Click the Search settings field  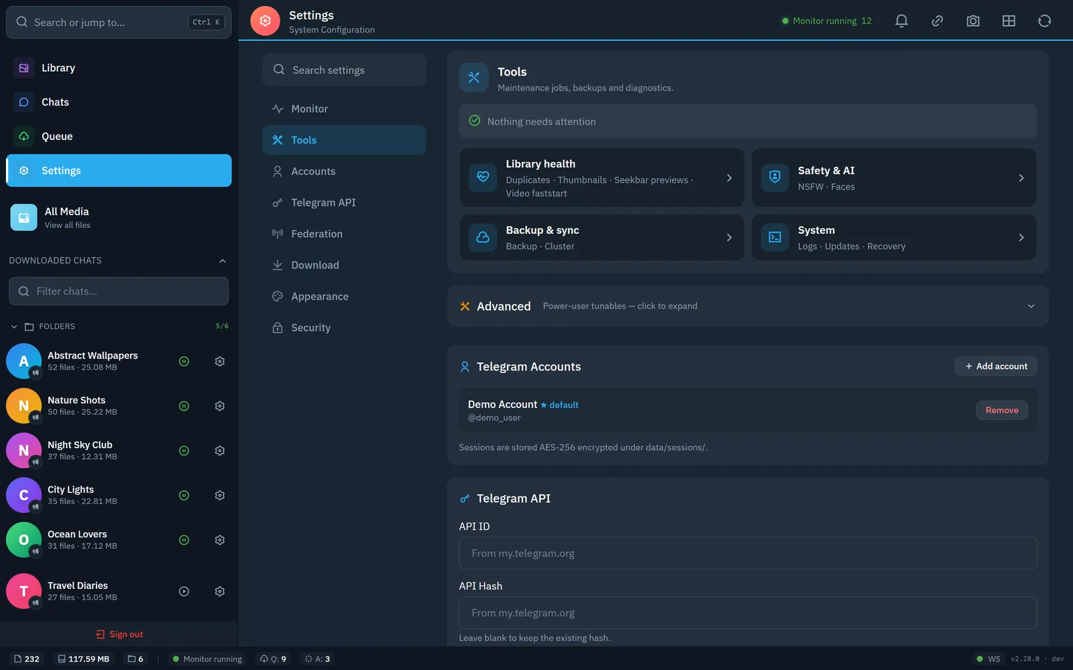click(x=344, y=70)
